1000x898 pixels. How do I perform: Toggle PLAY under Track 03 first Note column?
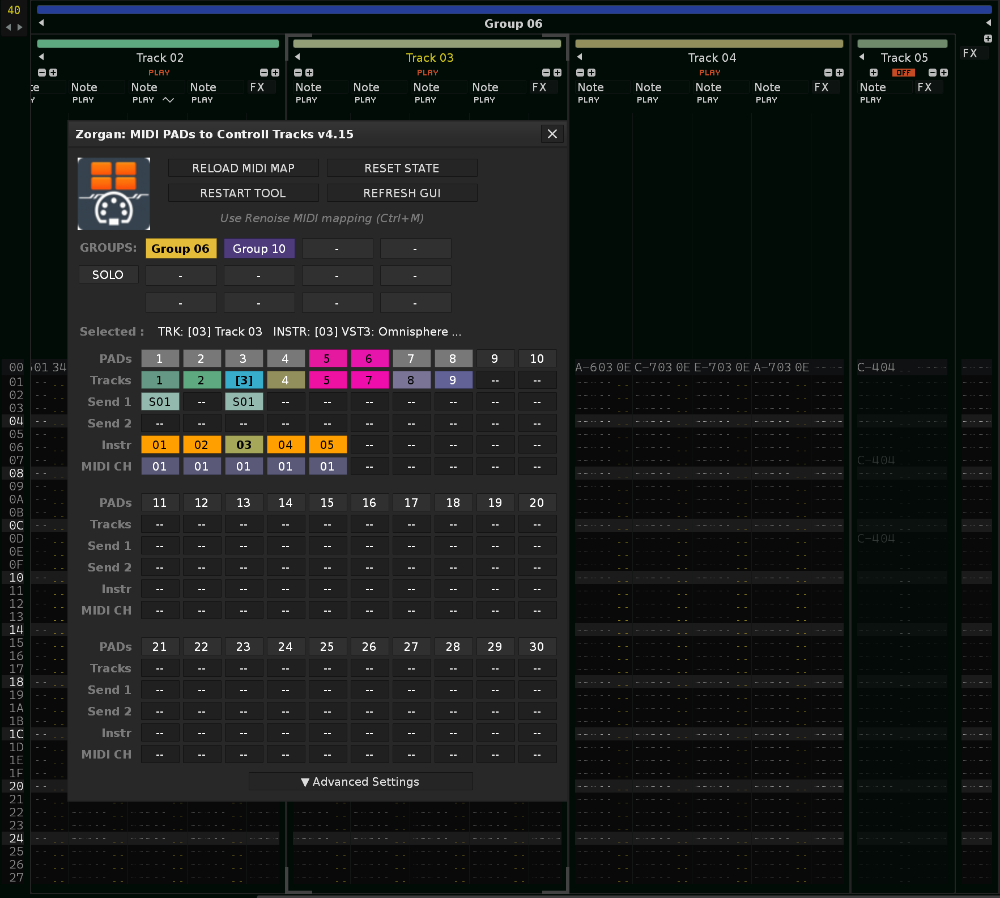(307, 100)
